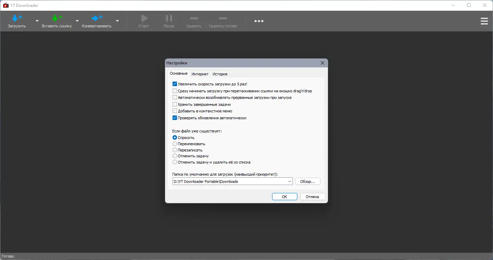Enable immediate download on drag'n'drop checkbox
Image resolution: width=493 pixels, height=260 pixels.
[x=175, y=91]
